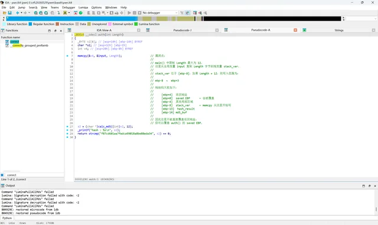Click the red-arrow icon right of debugger toolbar
The width and height of the screenshot is (378, 225).
[200, 13]
